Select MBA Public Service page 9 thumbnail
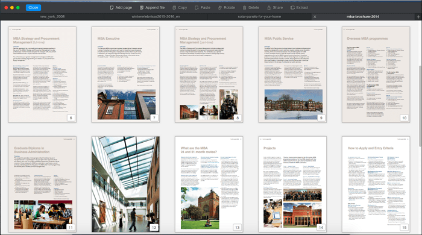Image resolution: width=422 pixels, height=235 pixels. (x=292, y=75)
